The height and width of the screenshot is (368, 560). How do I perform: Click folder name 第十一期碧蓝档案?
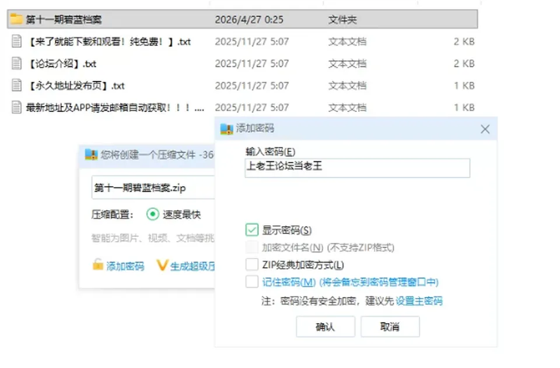pos(64,19)
